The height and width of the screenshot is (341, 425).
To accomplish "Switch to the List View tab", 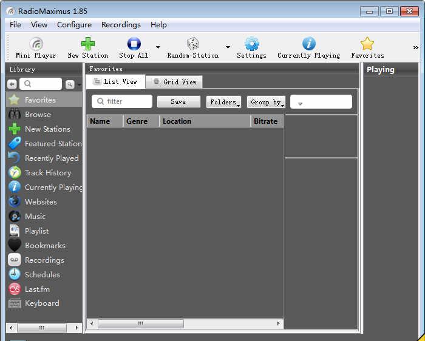I will pyautogui.click(x=115, y=81).
